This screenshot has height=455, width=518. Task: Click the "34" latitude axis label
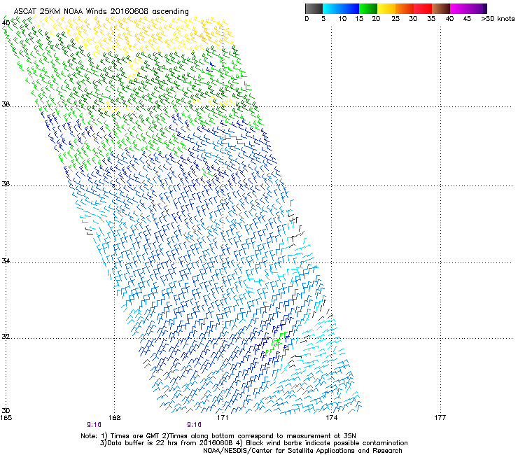pos(6,261)
